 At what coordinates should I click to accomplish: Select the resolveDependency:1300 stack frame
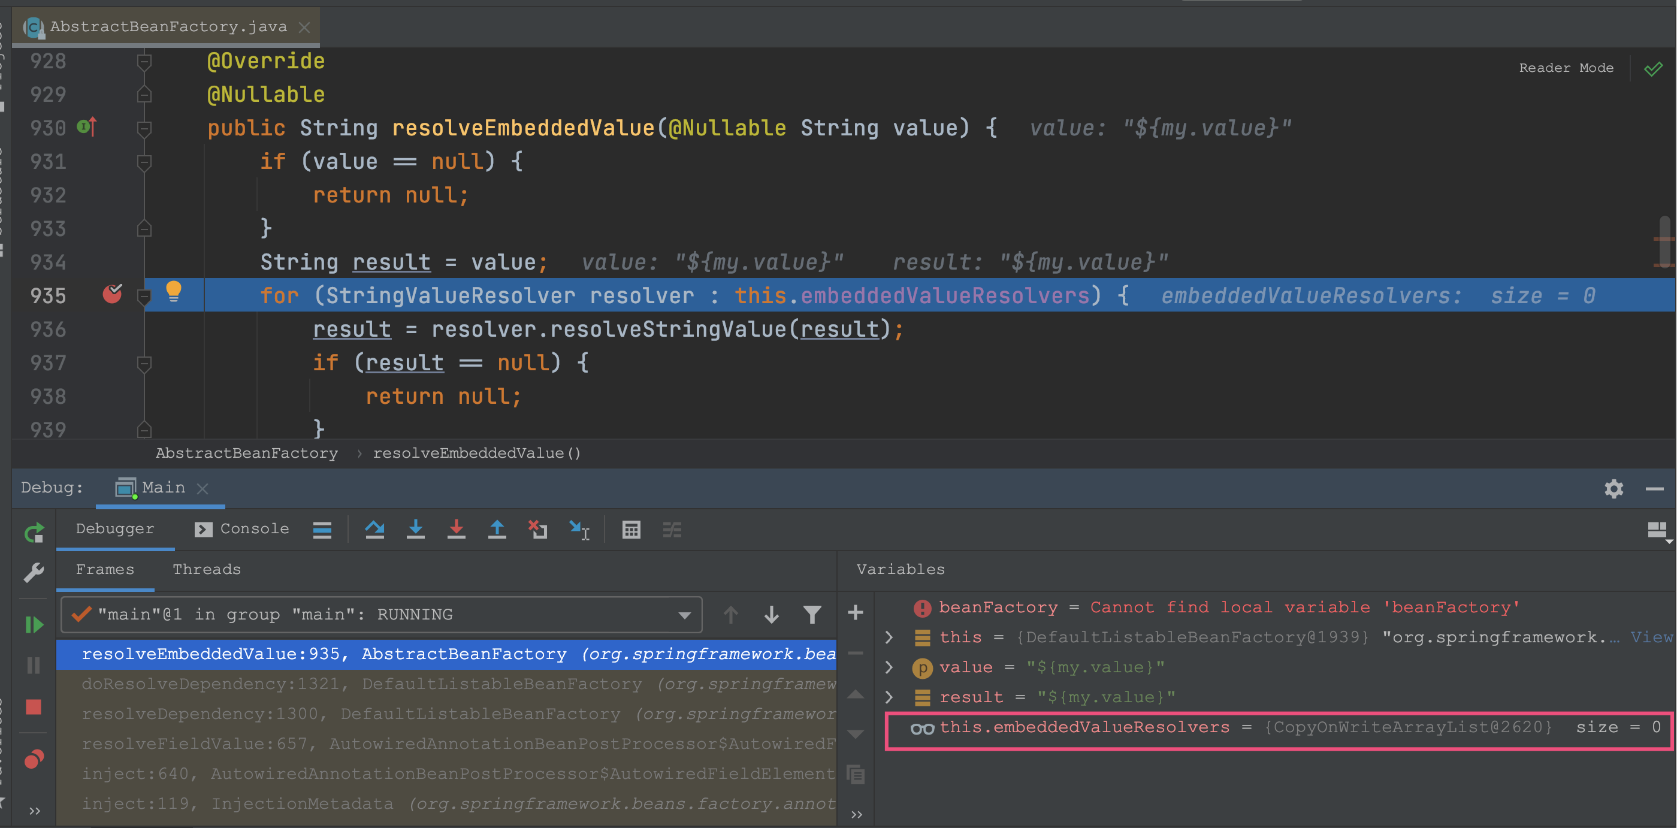(446, 714)
